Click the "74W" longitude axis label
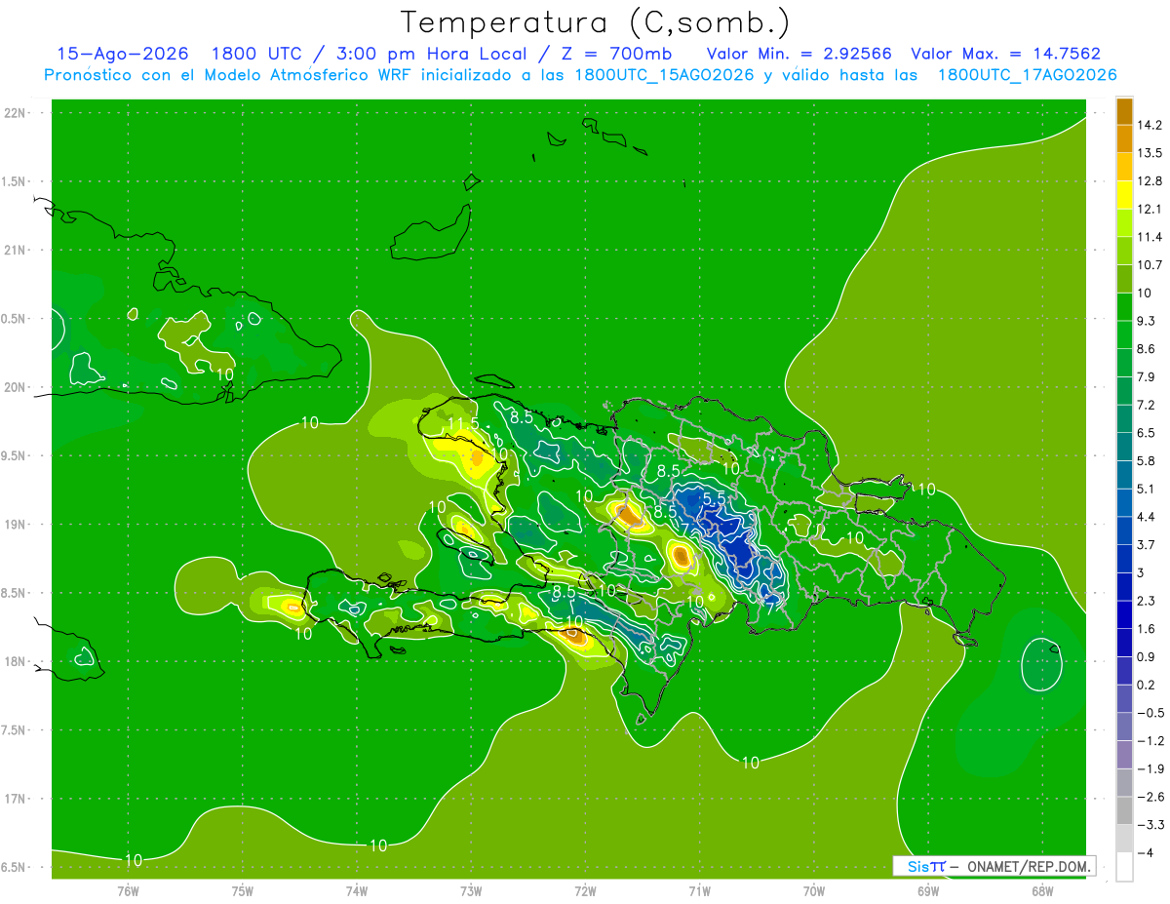 [357, 890]
